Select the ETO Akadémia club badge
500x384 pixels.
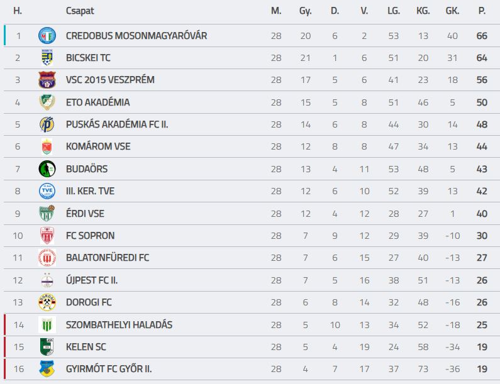click(47, 102)
